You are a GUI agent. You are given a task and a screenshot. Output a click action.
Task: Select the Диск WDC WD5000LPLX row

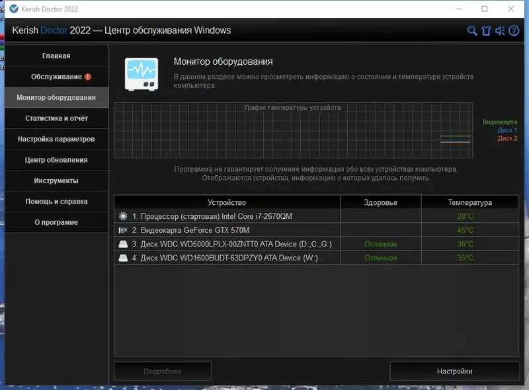tap(317, 244)
